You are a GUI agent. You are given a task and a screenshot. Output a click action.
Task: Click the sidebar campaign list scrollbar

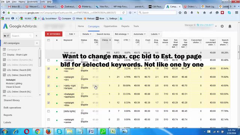[40, 58]
